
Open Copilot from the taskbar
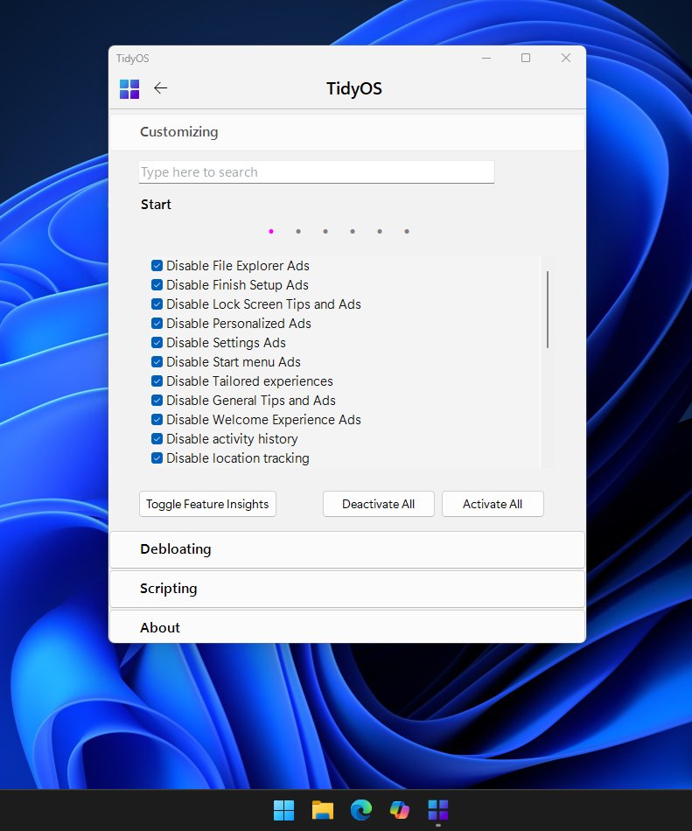point(400,810)
